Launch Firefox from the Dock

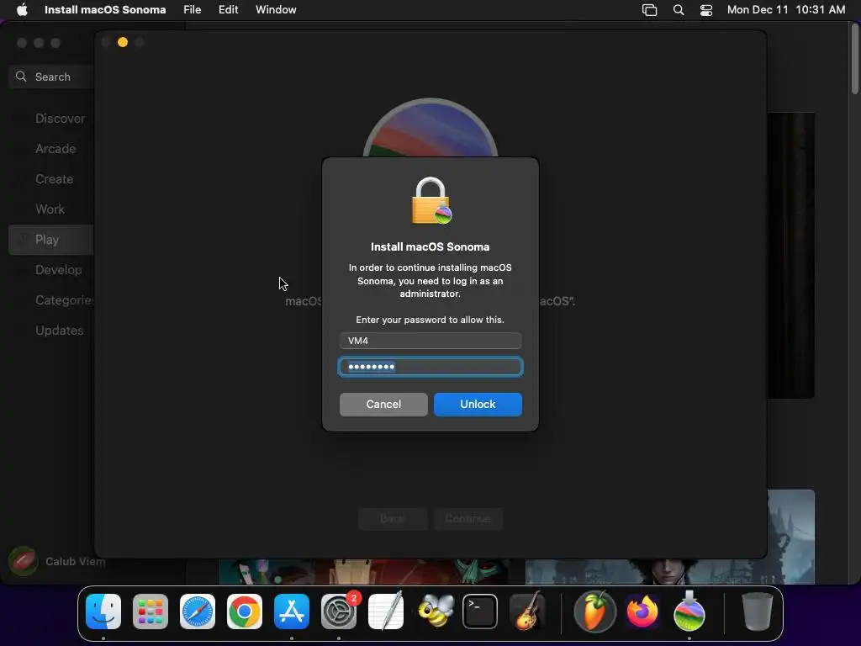(x=642, y=612)
